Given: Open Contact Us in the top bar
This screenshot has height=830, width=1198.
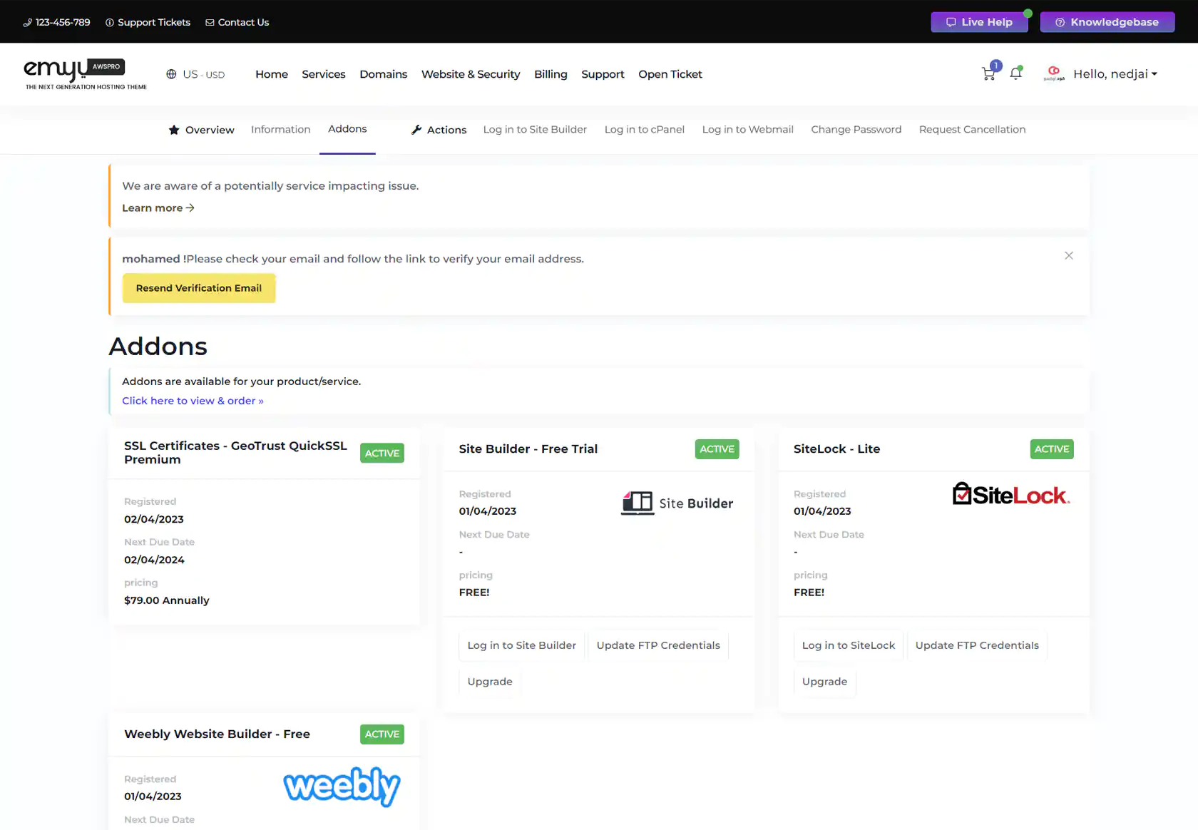Looking at the screenshot, I should tap(237, 22).
